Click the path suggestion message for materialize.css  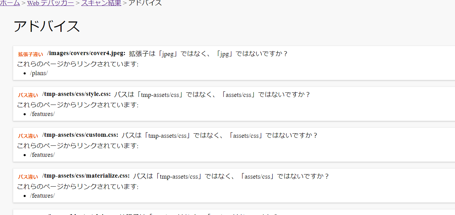[x=231, y=177]
